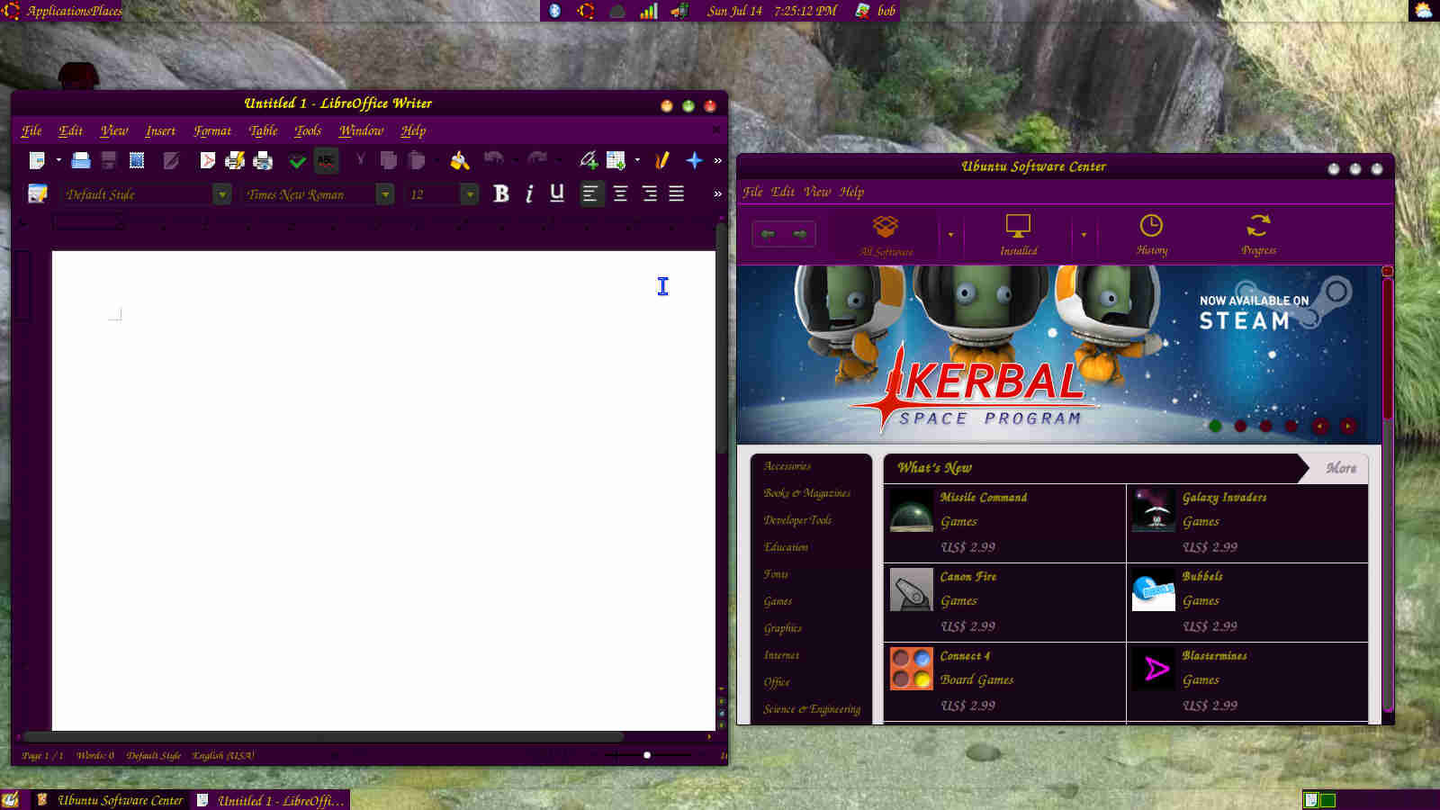Toggle AutoSpellcheck ABC button
Image resolution: width=1440 pixels, height=810 pixels.
pos(326,160)
